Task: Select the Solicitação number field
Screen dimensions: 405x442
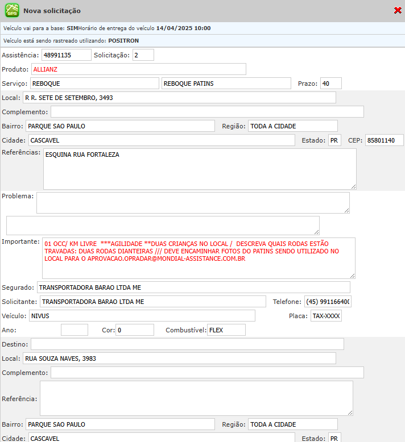Action: click(143, 55)
